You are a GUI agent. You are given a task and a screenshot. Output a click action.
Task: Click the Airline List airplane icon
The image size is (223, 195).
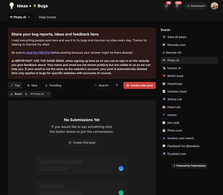tap(164, 99)
